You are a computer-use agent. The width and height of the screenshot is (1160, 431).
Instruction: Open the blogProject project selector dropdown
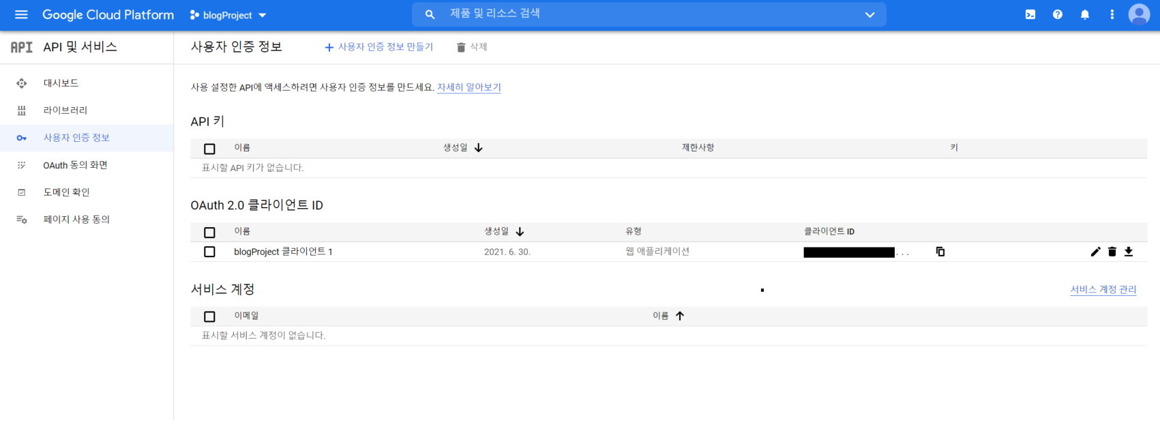pyautogui.click(x=228, y=15)
